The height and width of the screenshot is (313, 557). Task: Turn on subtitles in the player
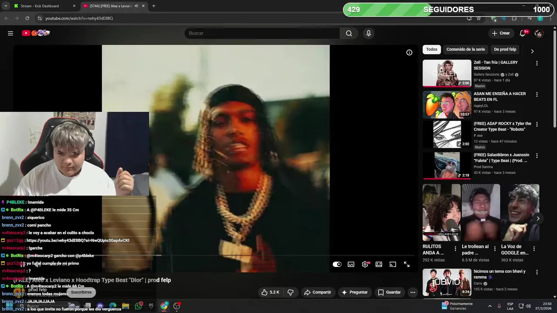click(x=351, y=264)
